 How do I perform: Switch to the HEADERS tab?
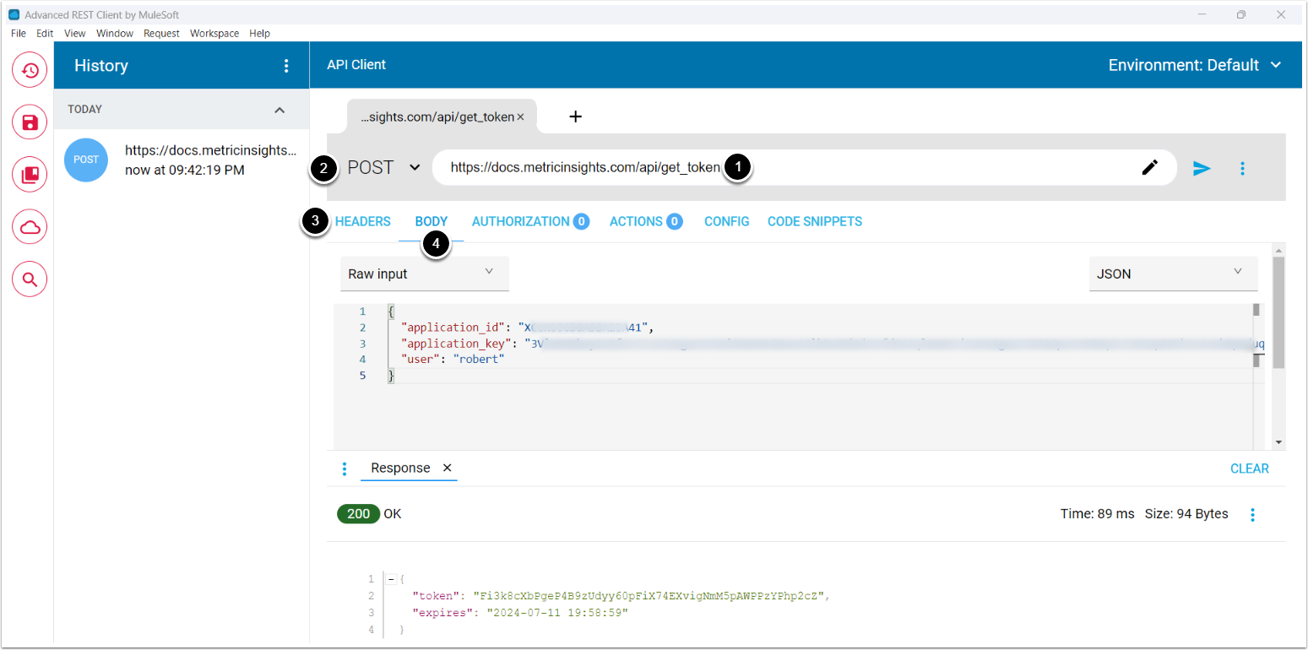pyautogui.click(x=363, y=221)
